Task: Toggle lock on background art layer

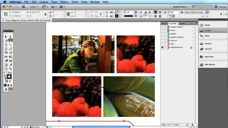Action: pyautogui.click(x=166, y=47)
